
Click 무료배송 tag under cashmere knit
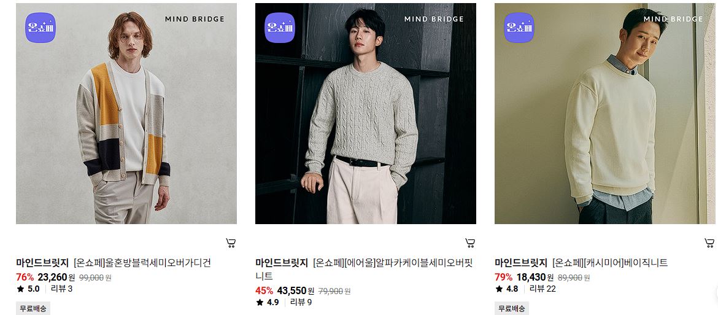(512, 309)
